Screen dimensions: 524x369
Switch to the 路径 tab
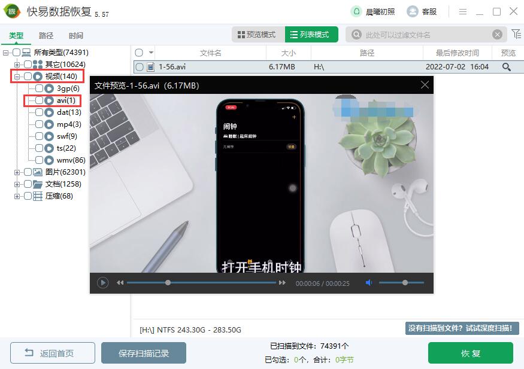[46, 35]
